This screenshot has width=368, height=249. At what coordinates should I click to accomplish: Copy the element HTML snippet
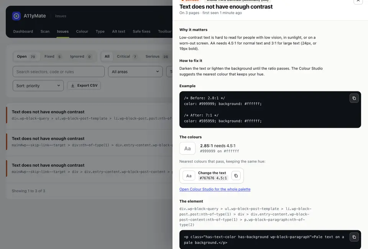pos(354,237)
